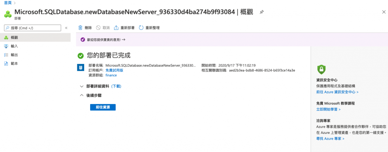Click the 輸入 monitor sidebar icon
Viewport: 388px width, 152px height.
tap(6, 46)
